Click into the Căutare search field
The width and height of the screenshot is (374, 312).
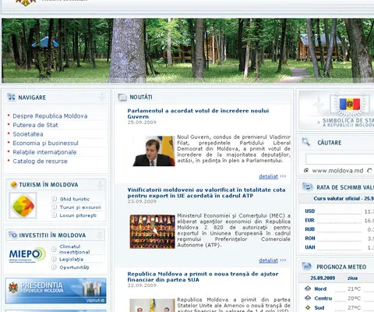tap(340, 159)
